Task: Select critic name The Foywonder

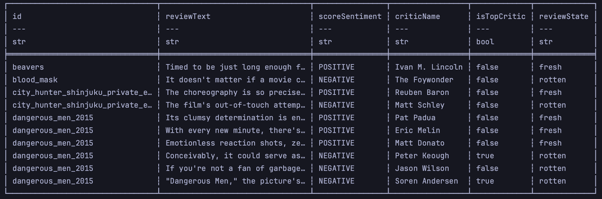Action: tap(424, 80)
